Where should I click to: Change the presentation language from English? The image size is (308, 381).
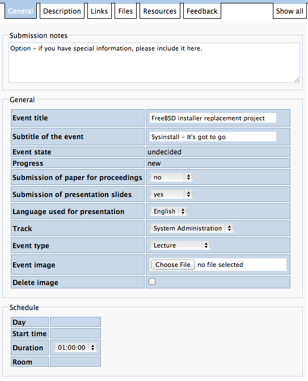pyautogui.click(x=168, y=211)
